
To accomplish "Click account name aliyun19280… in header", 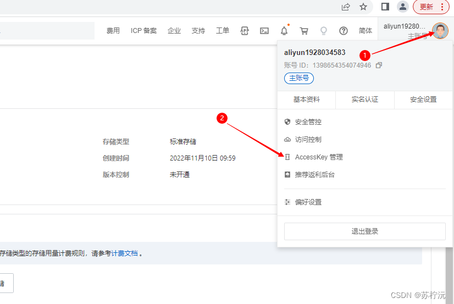I will [x=405, y=26].
